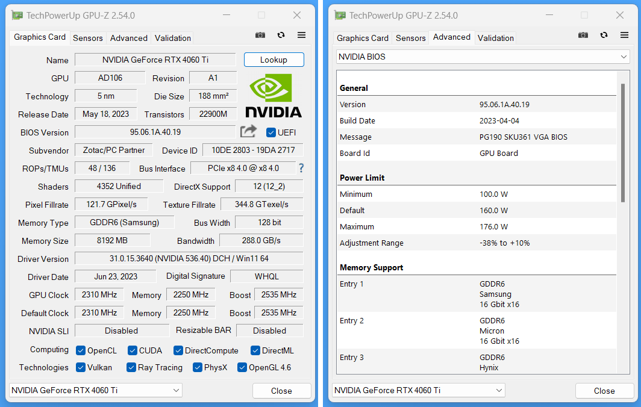Click the PG190 SKU361 VGA BIOS message value
This screenshot has width=641, height=407.
tap(524, 137)
